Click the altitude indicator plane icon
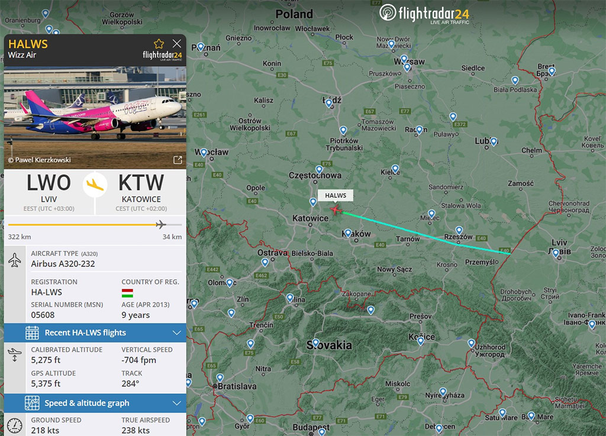The image size is (606, 436). (14, 355)
